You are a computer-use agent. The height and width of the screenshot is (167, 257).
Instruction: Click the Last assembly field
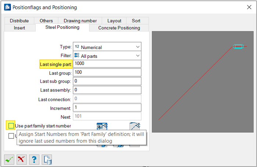(107, 90)
